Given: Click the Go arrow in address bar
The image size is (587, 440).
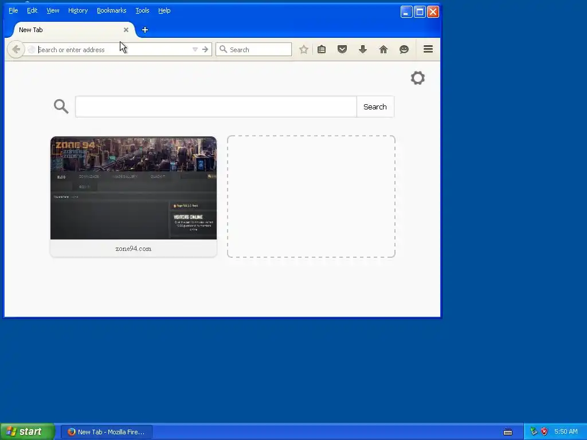Looking at the screenshot, I should pos(205,49).
